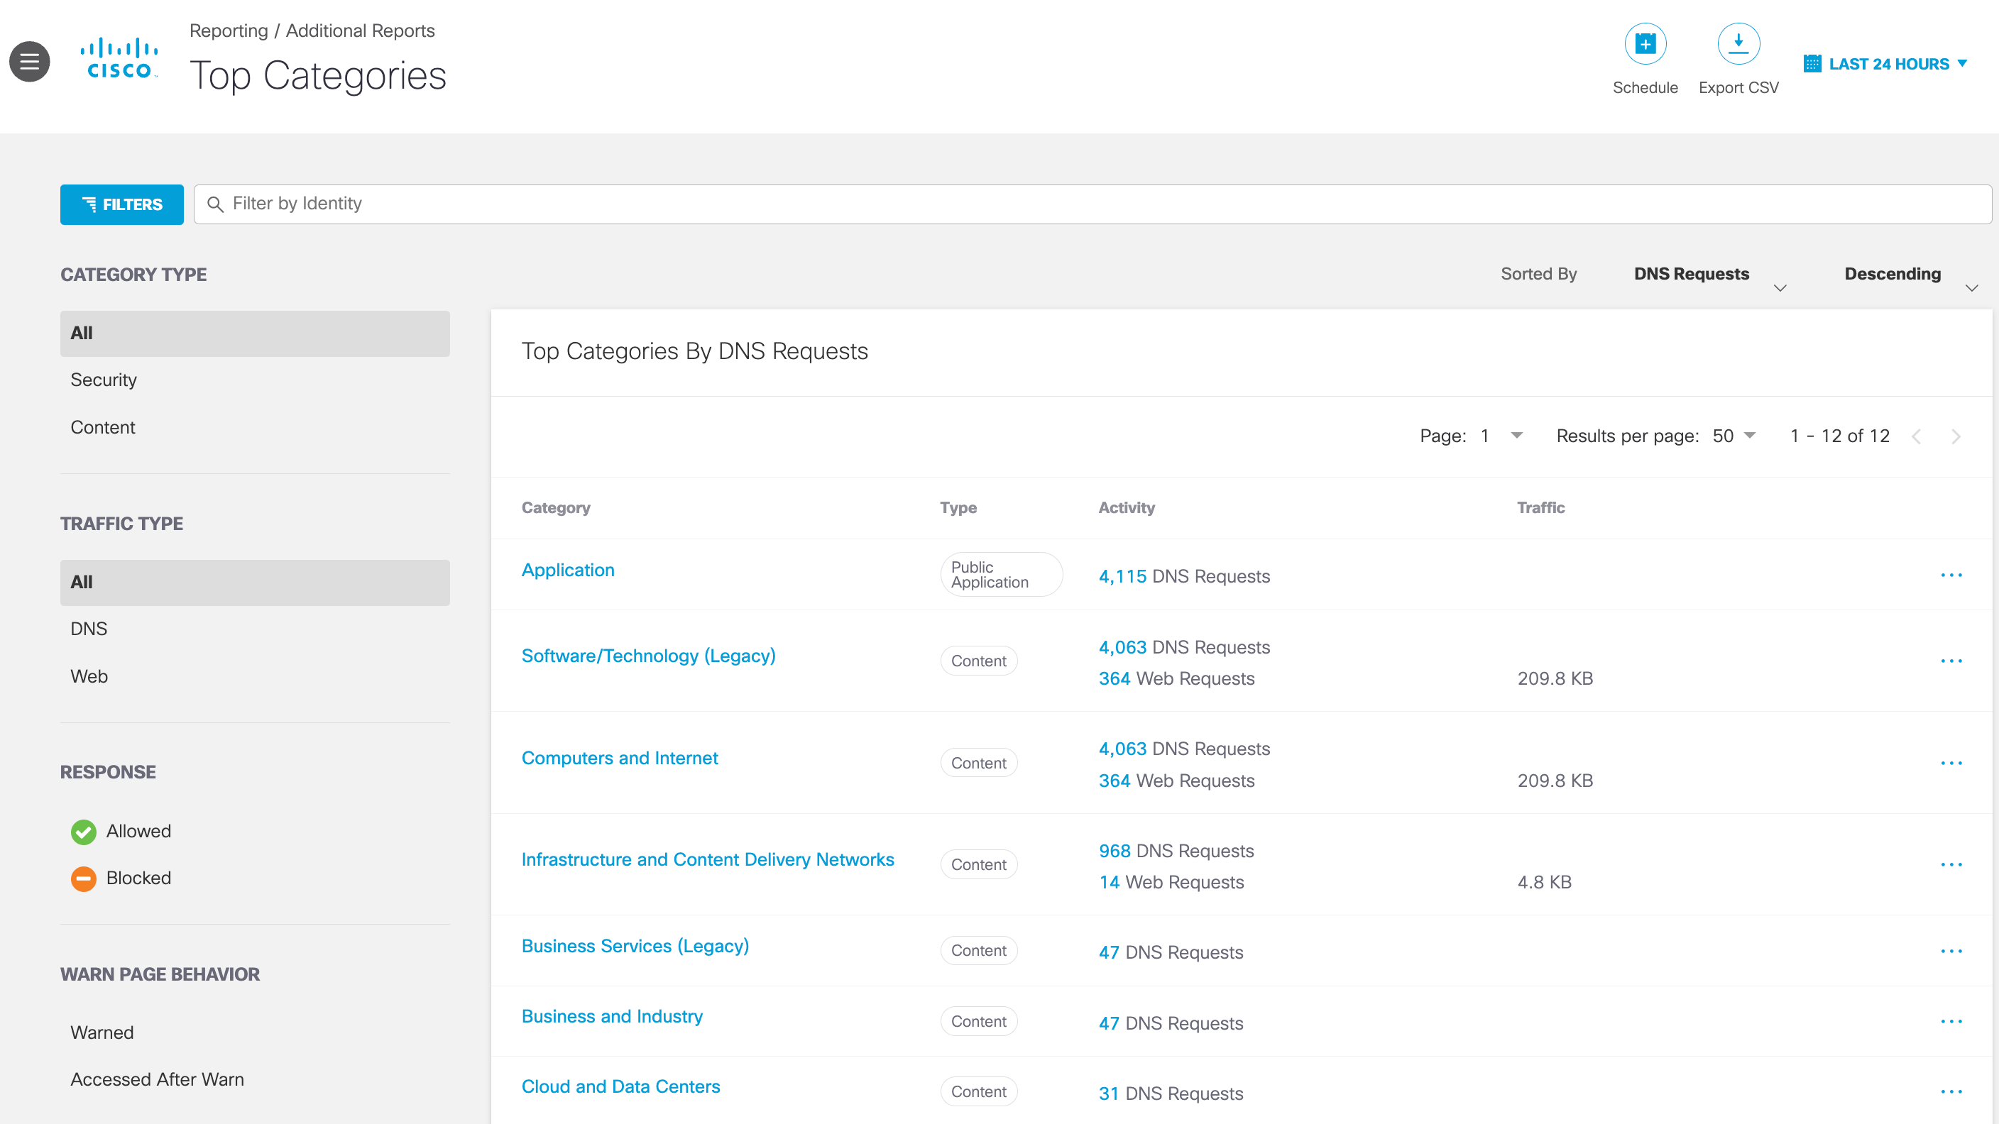Open the Business Services (Legacy) link
Image resolution: width=1999 pixels, height=1124 pixels.
[x=635, y=947]
